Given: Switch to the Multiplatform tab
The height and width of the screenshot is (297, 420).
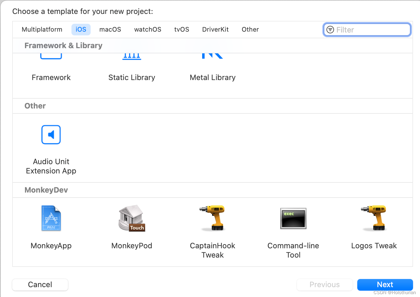Looking at the screenshot, I should (42, 30).
